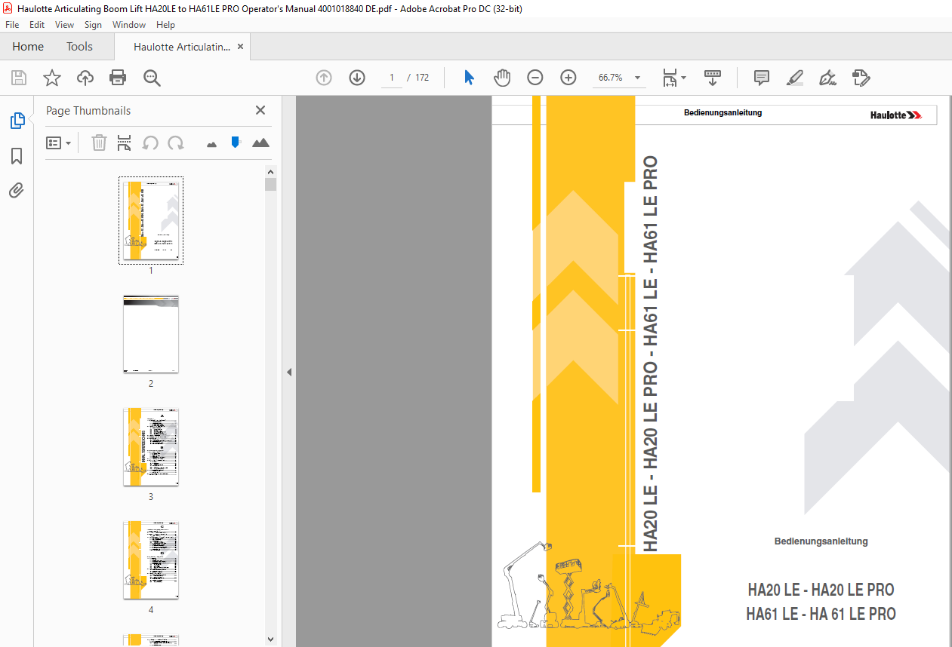Open the Window menu

click(x=129, y=25)
